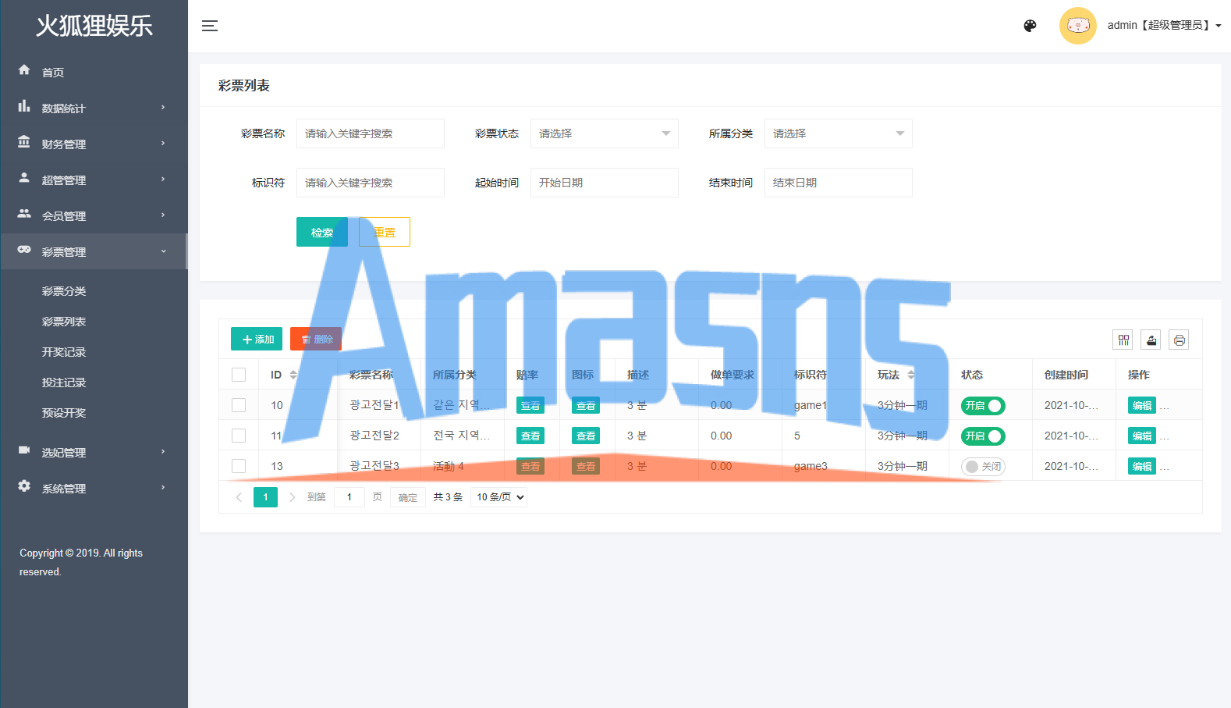Turn off the 开启 switch for 광고전달1
This screenshot has height=708, width=1231.
pos(983,406)
